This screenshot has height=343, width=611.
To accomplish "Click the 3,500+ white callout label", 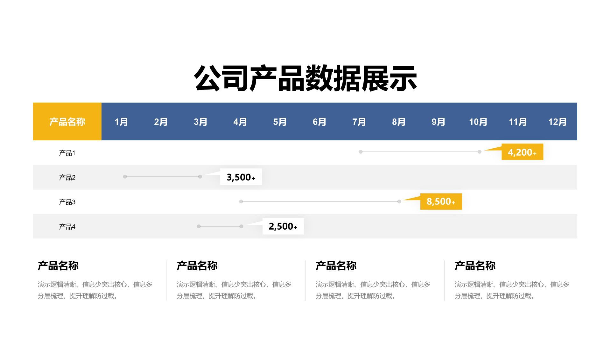I will pos(241,177).
